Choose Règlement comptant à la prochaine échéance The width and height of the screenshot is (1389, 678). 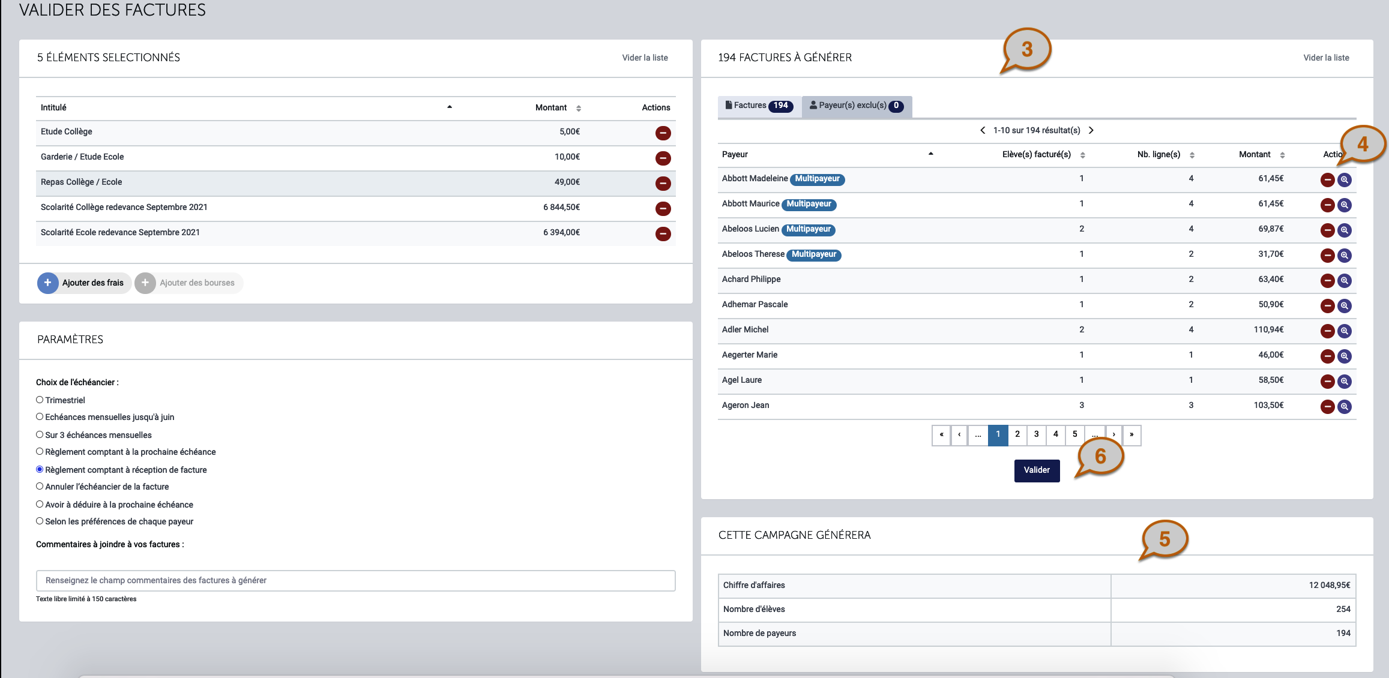pyautogui.click(x=40, y=451)
